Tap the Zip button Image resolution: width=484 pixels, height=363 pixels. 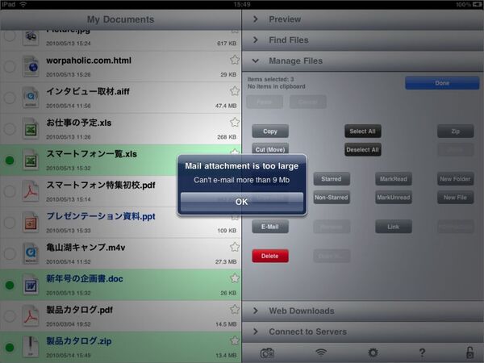click(455, 131)
